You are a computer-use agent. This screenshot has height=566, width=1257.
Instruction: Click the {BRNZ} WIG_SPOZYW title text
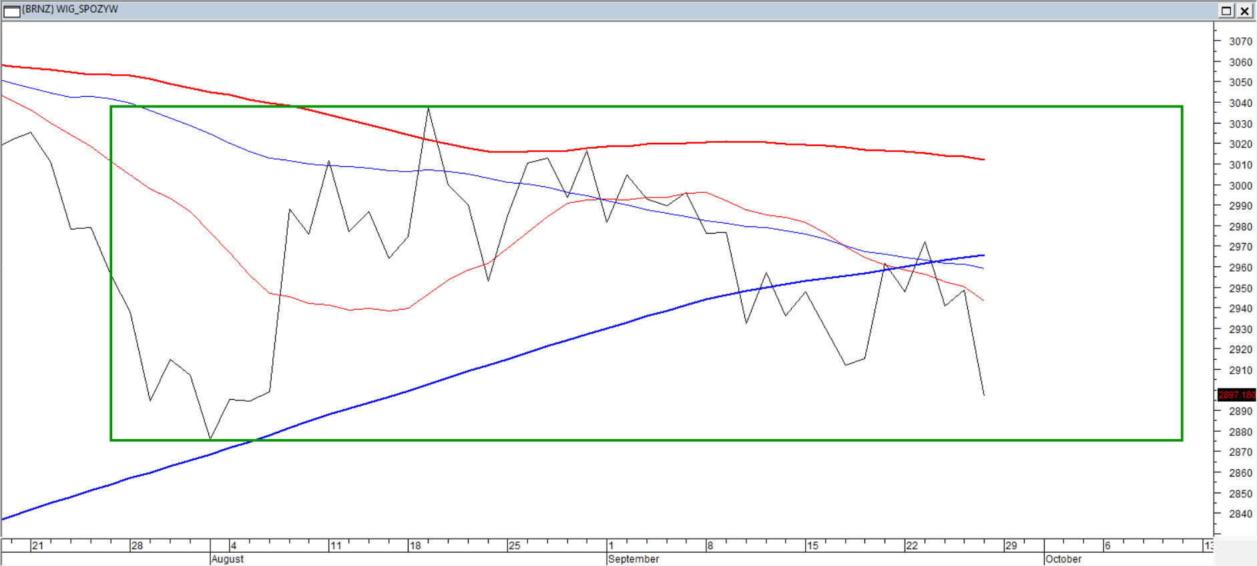(70, 9)
